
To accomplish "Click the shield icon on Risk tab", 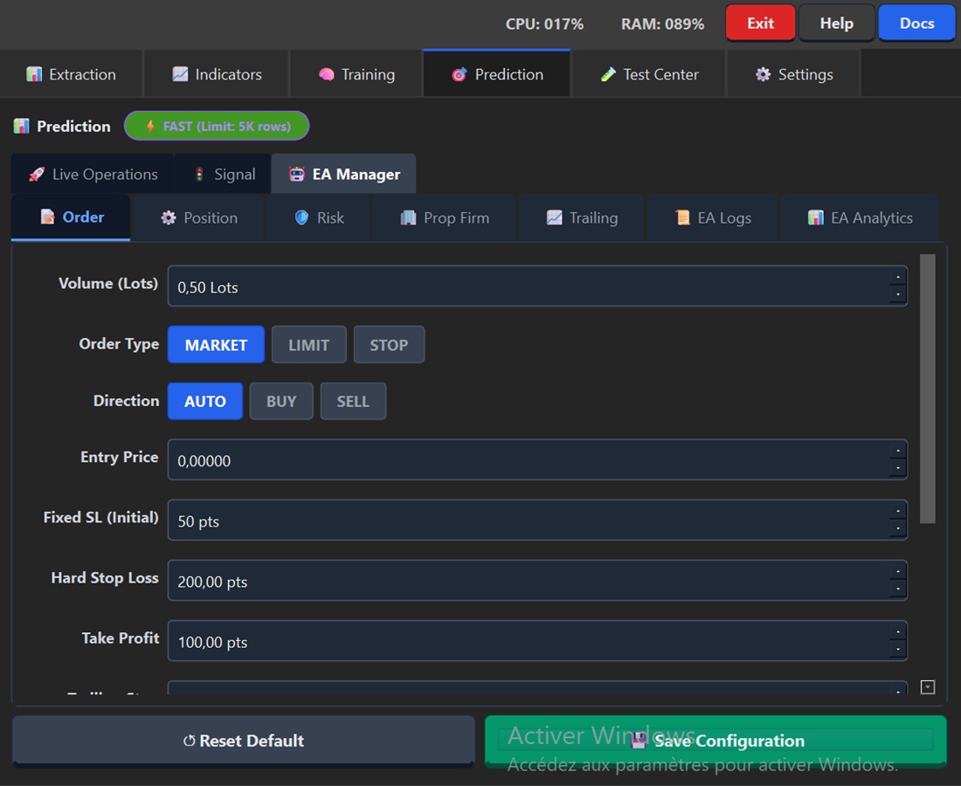I will coord(301,217).
